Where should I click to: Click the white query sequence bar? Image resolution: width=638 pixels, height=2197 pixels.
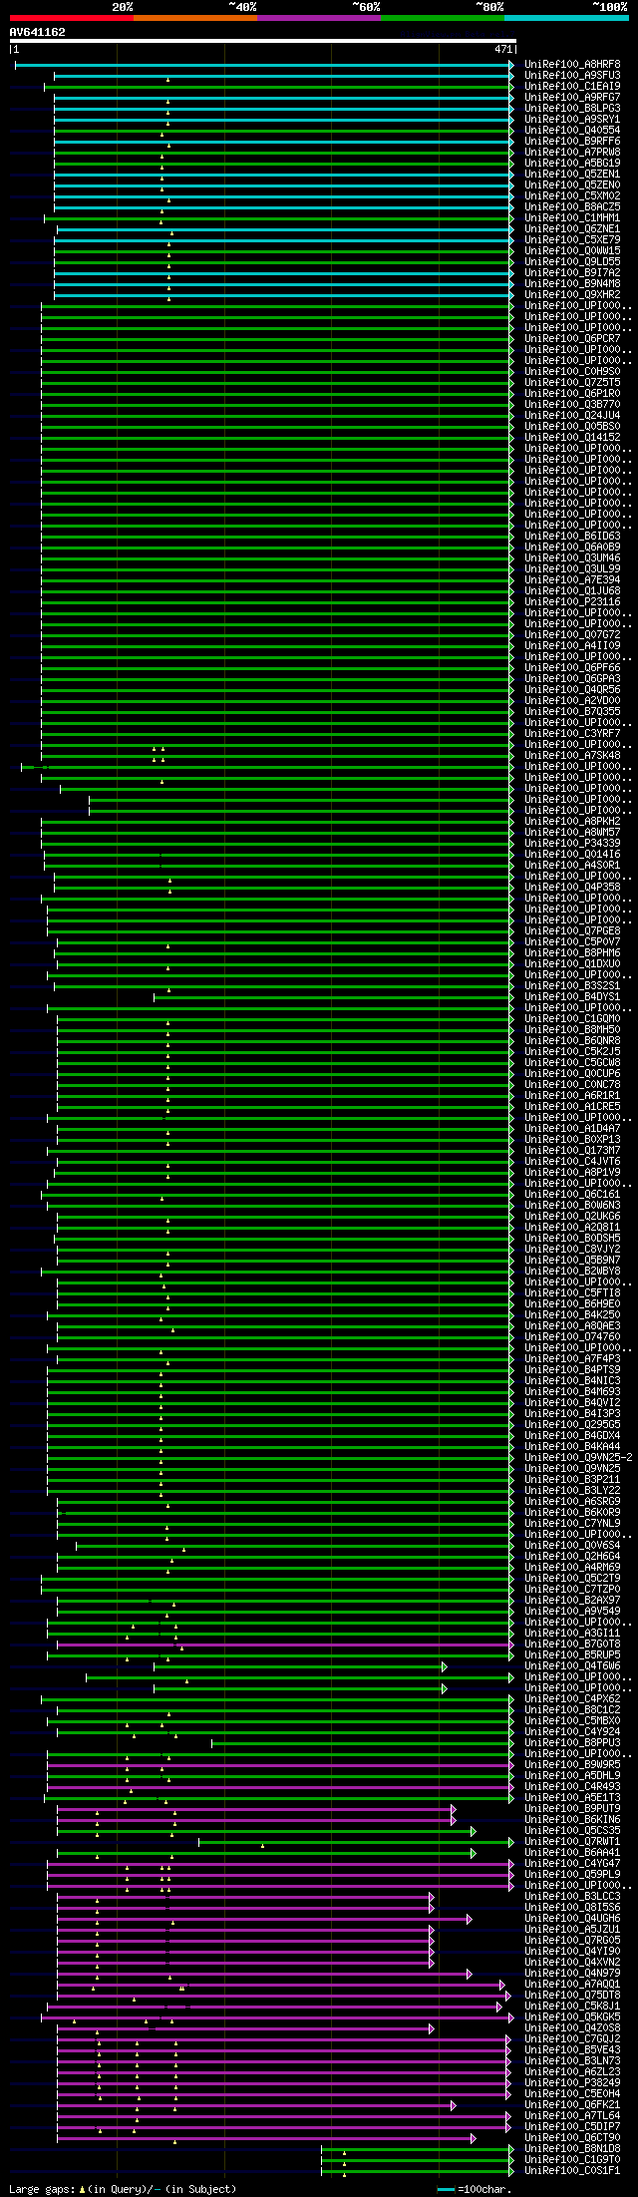tap(262, 41)
